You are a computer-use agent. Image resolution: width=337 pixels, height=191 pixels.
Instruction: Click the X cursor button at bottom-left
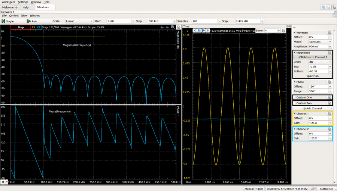3,182
